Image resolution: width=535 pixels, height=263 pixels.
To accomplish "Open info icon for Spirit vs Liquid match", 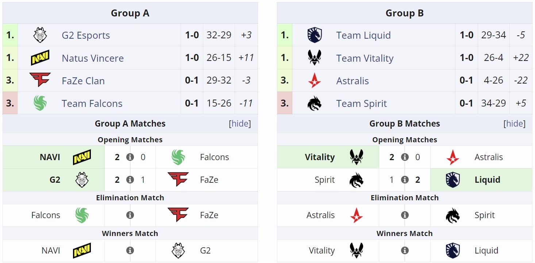I will (x=405, y=180).
